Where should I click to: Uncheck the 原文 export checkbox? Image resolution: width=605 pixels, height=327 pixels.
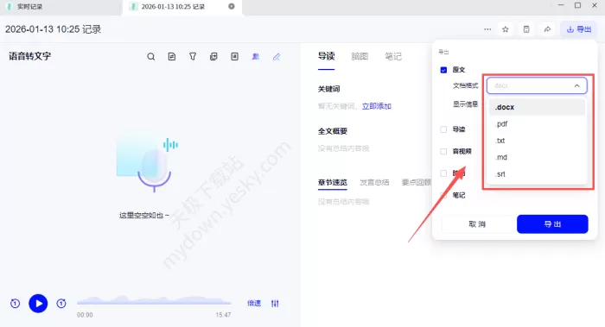coord(443,70)
